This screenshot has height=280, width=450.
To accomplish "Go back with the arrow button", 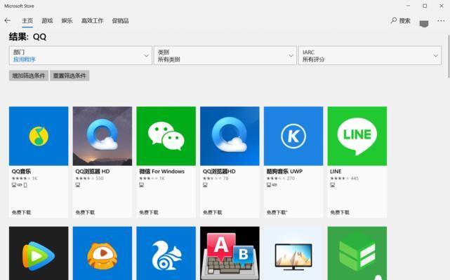I will point(8,20).
